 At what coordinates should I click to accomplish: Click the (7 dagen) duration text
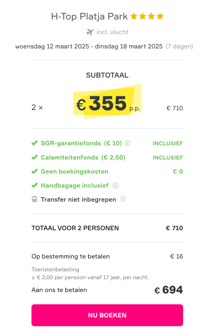point(179,46)
